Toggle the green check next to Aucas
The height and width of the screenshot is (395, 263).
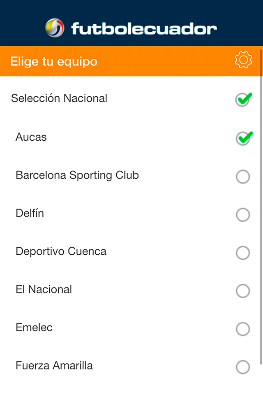tap(243, 137)
